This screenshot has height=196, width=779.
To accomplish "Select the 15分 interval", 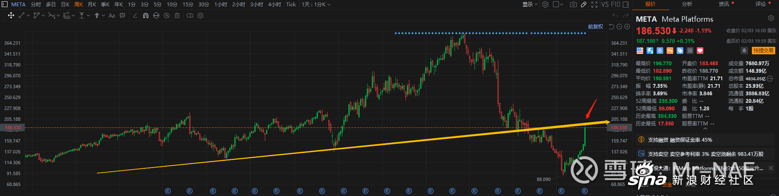I will coord(188,4).
